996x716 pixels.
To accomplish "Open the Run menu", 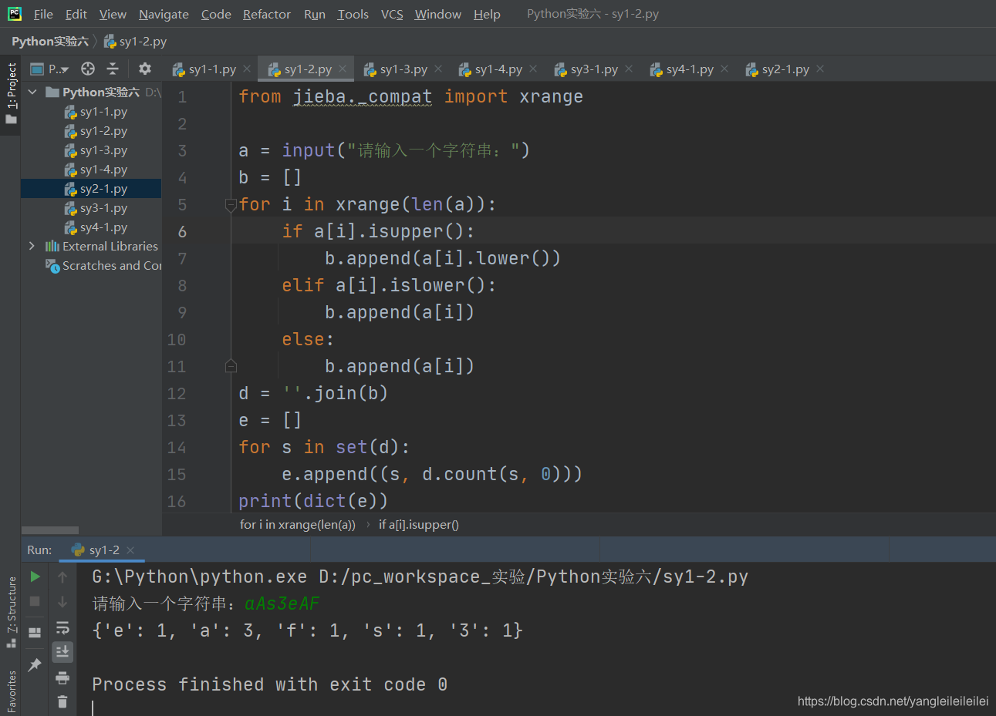I will (x=315, y=14).
